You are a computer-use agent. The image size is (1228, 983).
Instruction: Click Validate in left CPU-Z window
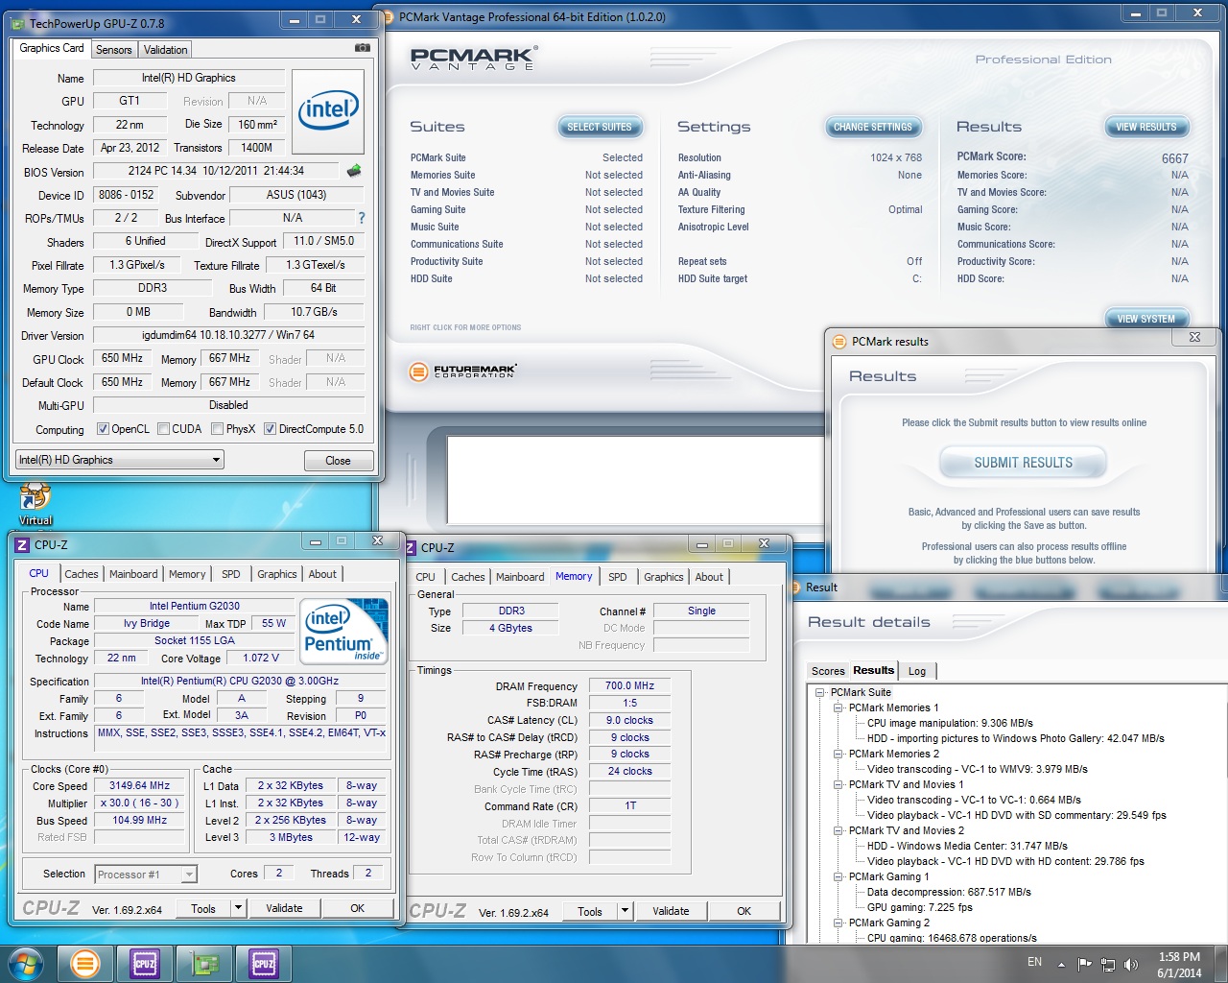(x=284, y=908)
